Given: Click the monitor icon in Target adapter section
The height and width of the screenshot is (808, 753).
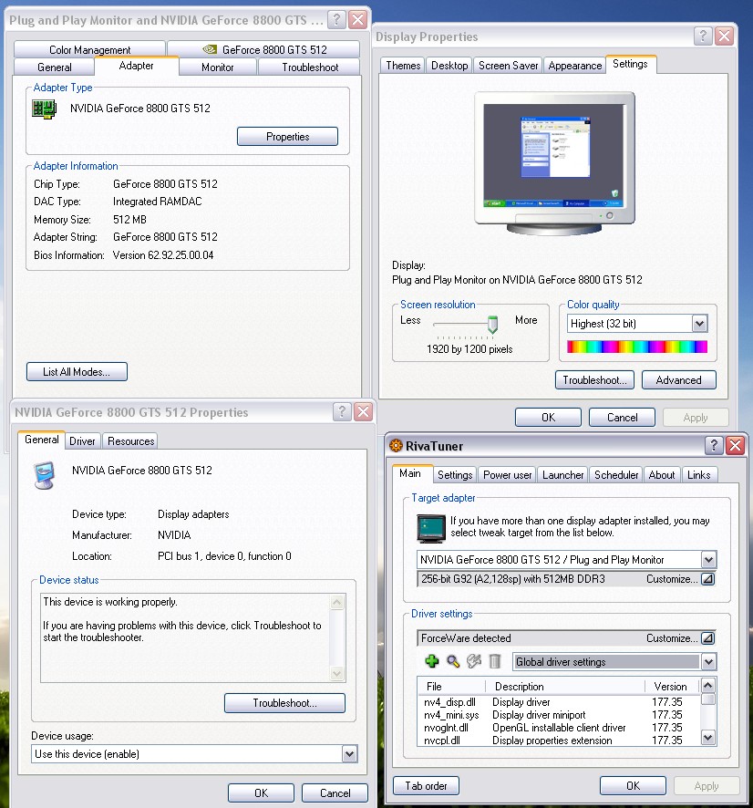Looking at the screenshot, I should tap(431, 528).
